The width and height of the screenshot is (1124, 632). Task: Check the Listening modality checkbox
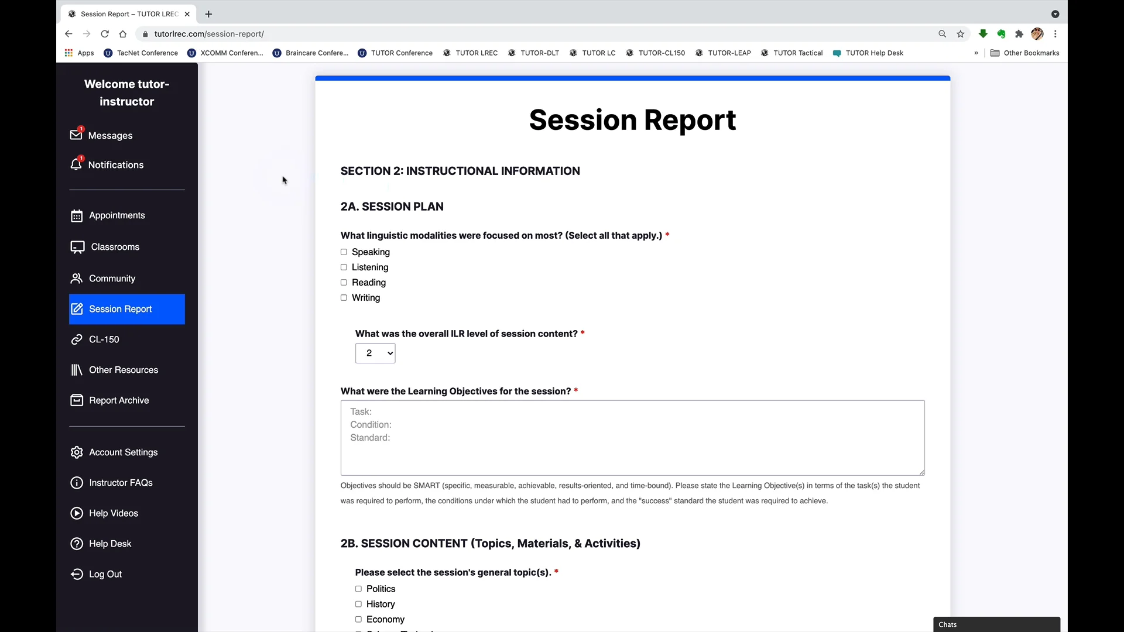pos(344,267)
